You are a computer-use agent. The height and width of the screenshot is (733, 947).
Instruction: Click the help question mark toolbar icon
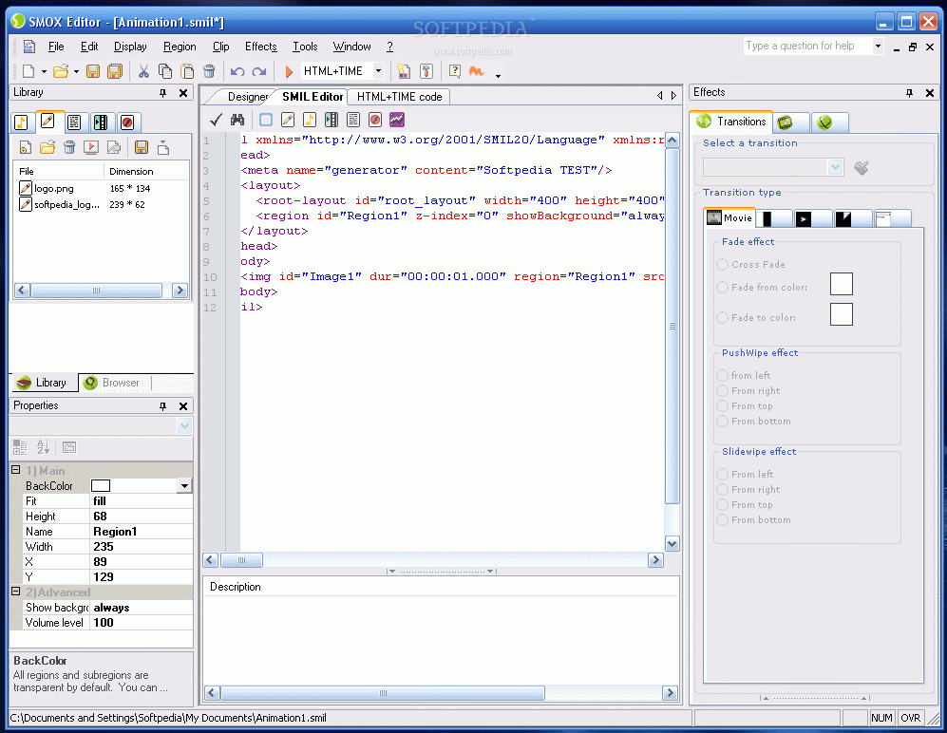point(455,71)
